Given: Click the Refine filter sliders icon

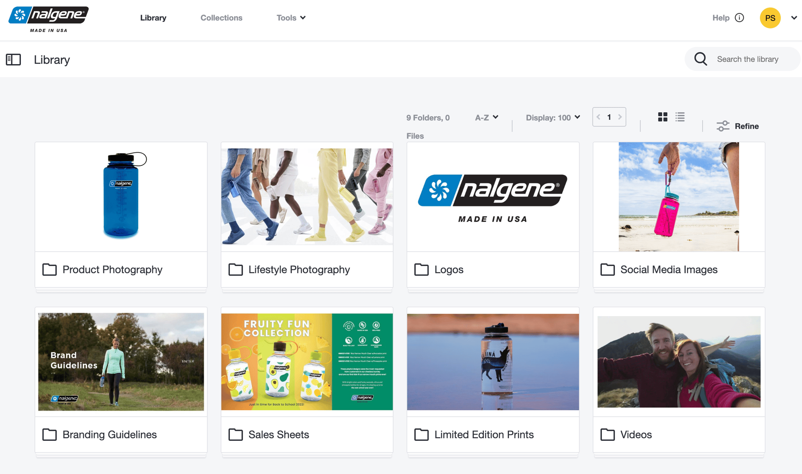Looking at the screenshot, I should (x=723, y=126).
